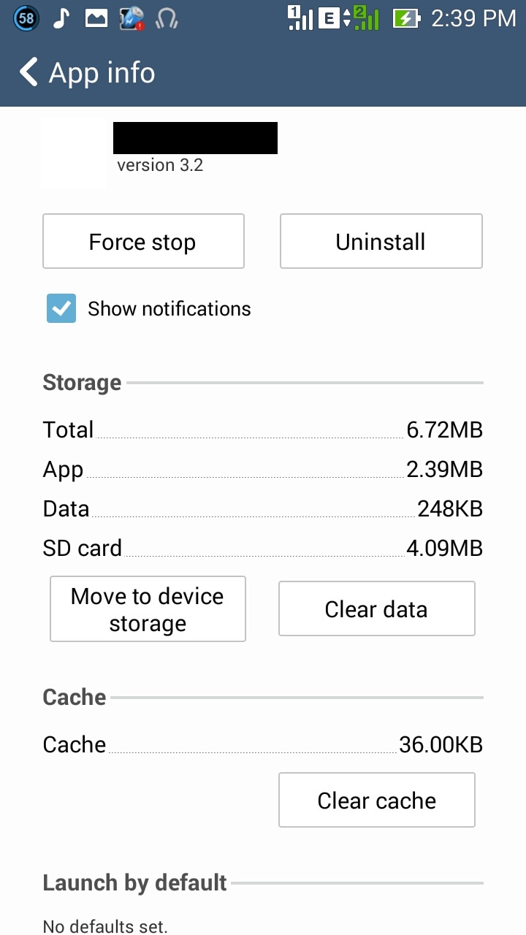
Task: Tap Move to device storage
Action: click(x=148, y=609)
